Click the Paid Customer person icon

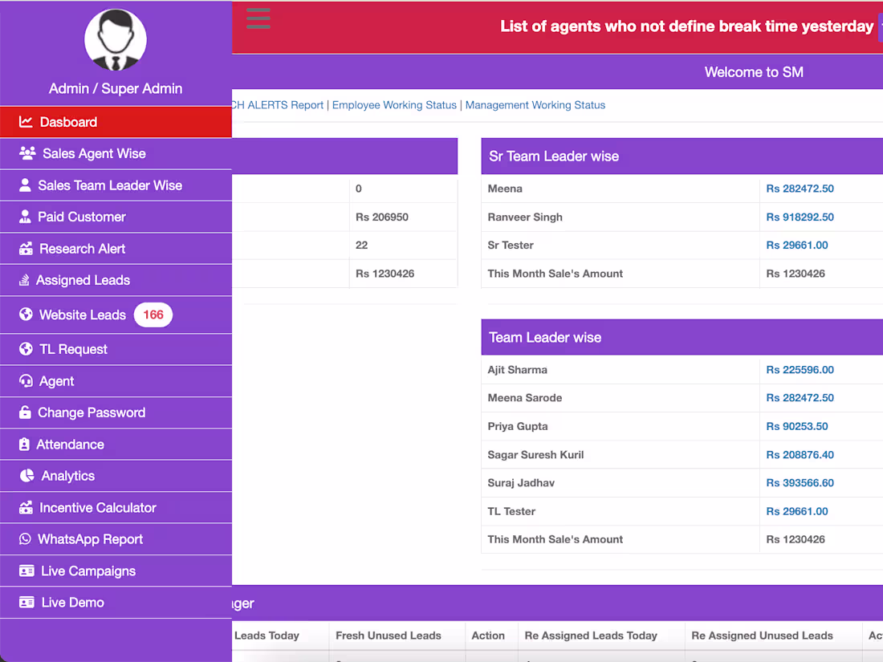[x=26, y=217]
